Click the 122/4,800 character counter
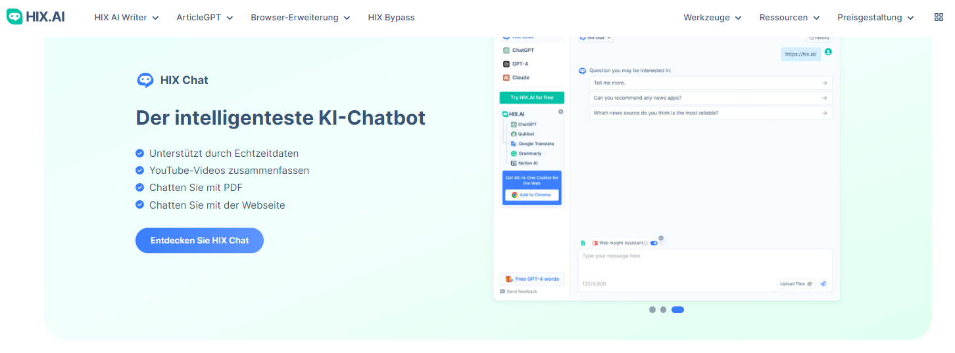The width and height of the screenshot is (955, 353). click(594, 284)
